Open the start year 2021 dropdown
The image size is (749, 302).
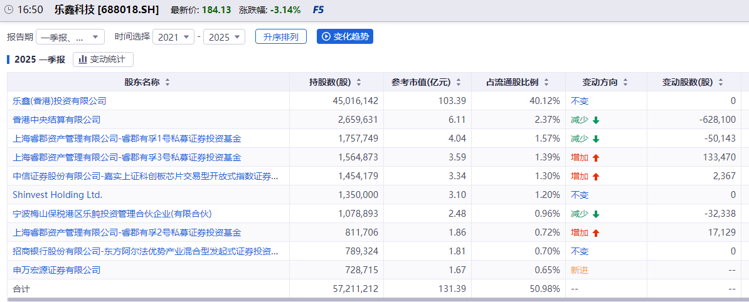tap(173, 37)
